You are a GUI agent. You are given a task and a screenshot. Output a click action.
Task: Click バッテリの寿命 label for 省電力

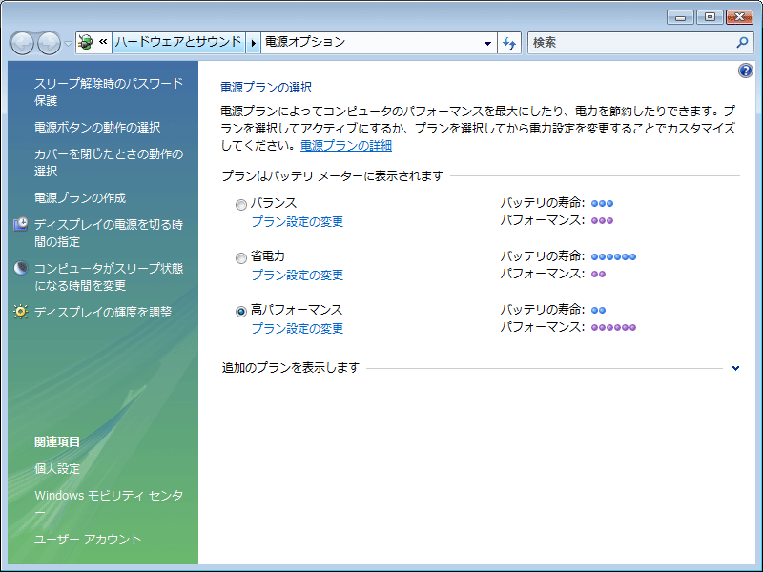coord(543,255)
